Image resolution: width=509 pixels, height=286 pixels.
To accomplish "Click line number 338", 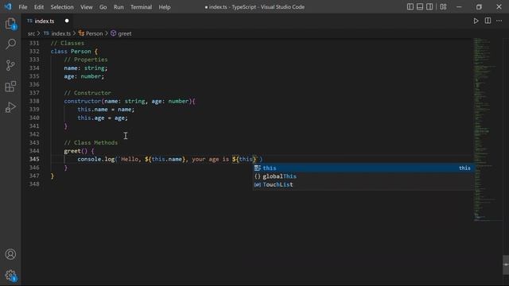I will [34, 101].
